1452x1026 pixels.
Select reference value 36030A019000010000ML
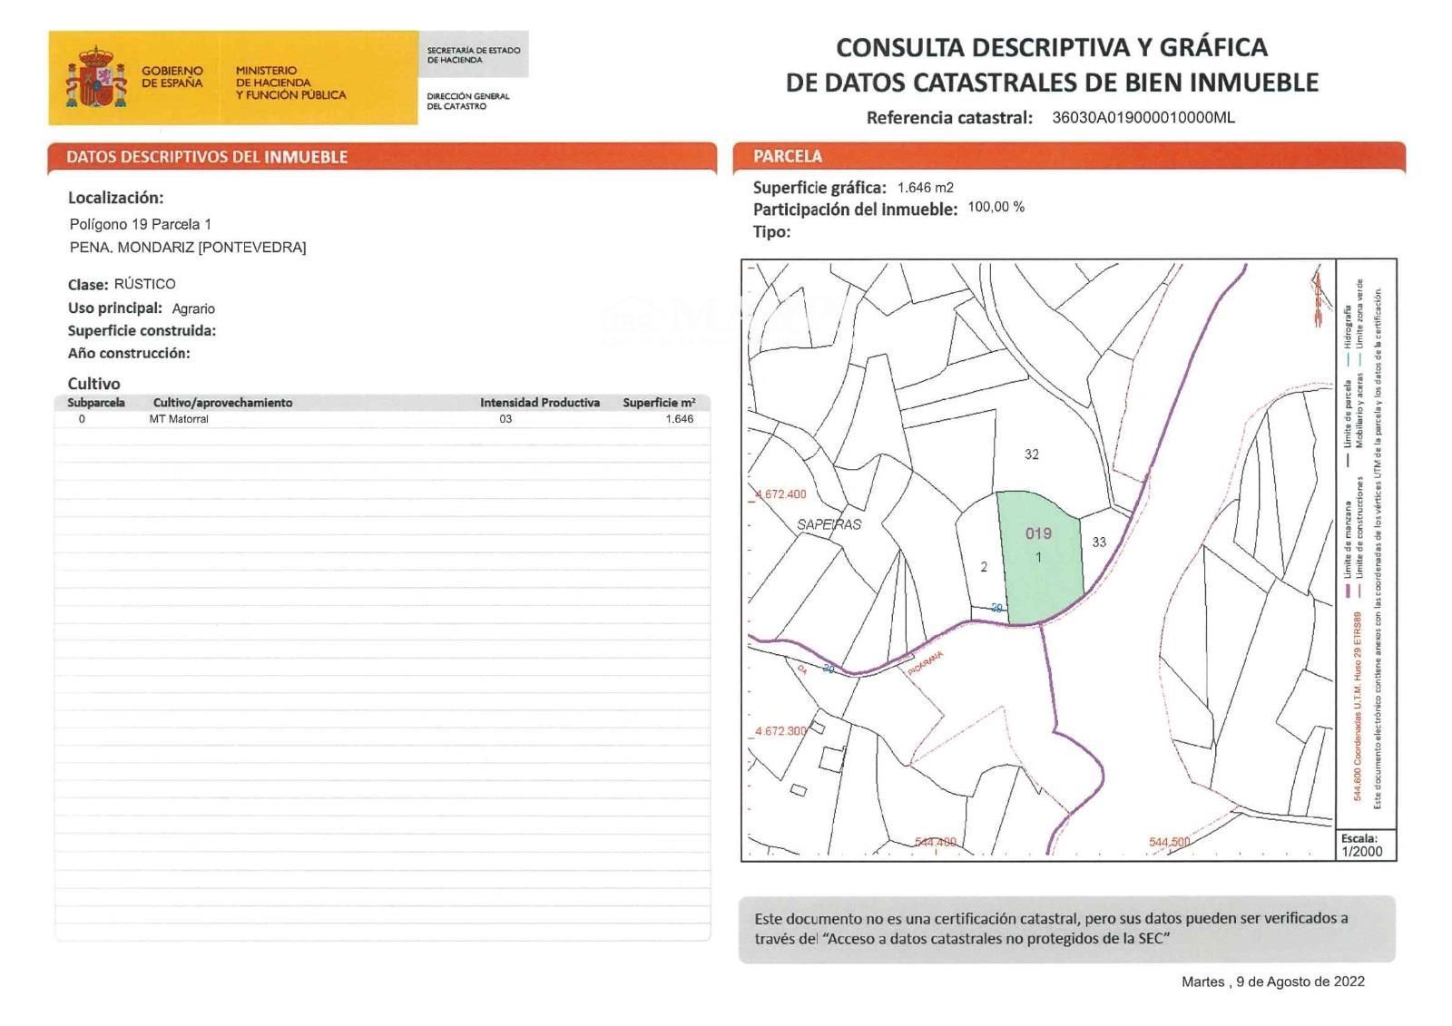point(1143,117)
